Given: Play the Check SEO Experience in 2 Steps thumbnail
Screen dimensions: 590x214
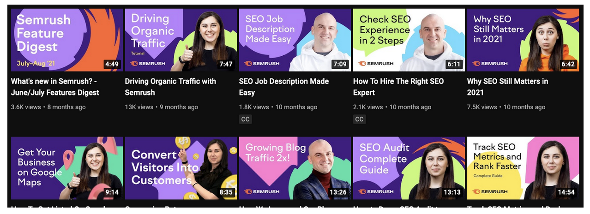Looking at the screenshot, I should [409, 40].
